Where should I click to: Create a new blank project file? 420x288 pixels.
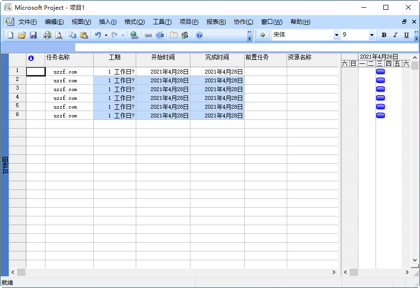[x=11, y=35]
